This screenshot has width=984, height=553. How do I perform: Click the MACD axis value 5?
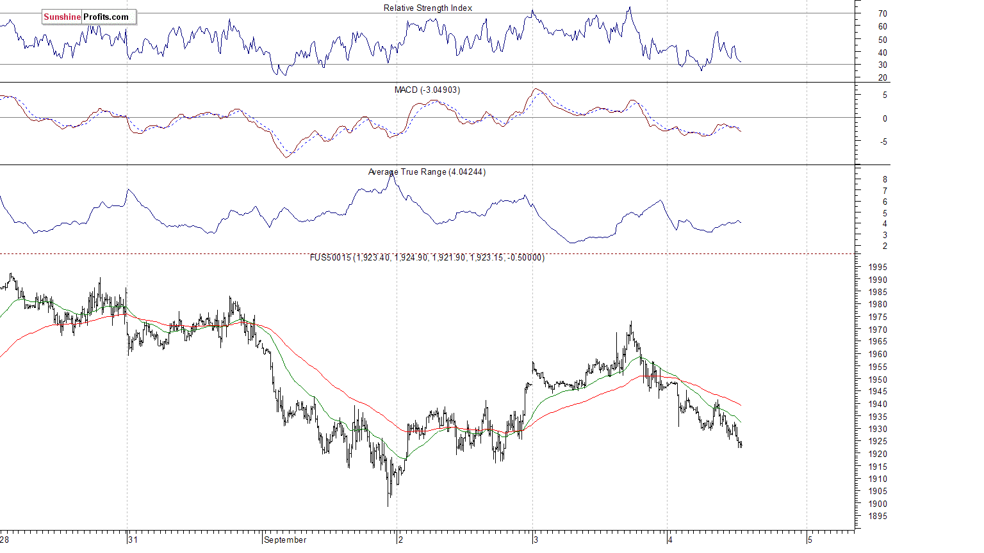885,95
